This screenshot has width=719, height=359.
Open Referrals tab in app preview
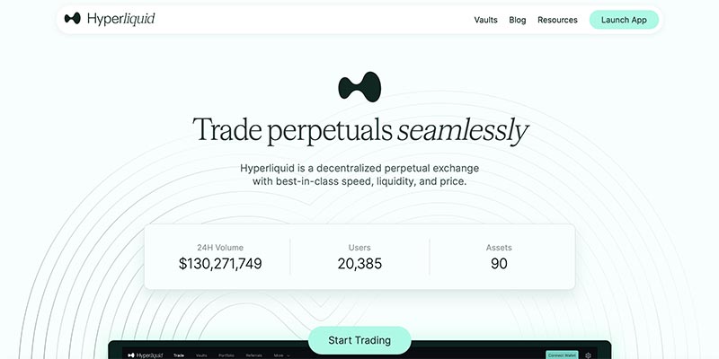pos(254,355)
